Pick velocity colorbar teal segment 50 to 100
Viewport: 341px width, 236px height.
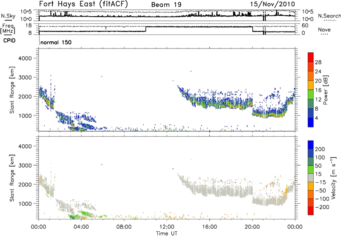click(311, 161)
